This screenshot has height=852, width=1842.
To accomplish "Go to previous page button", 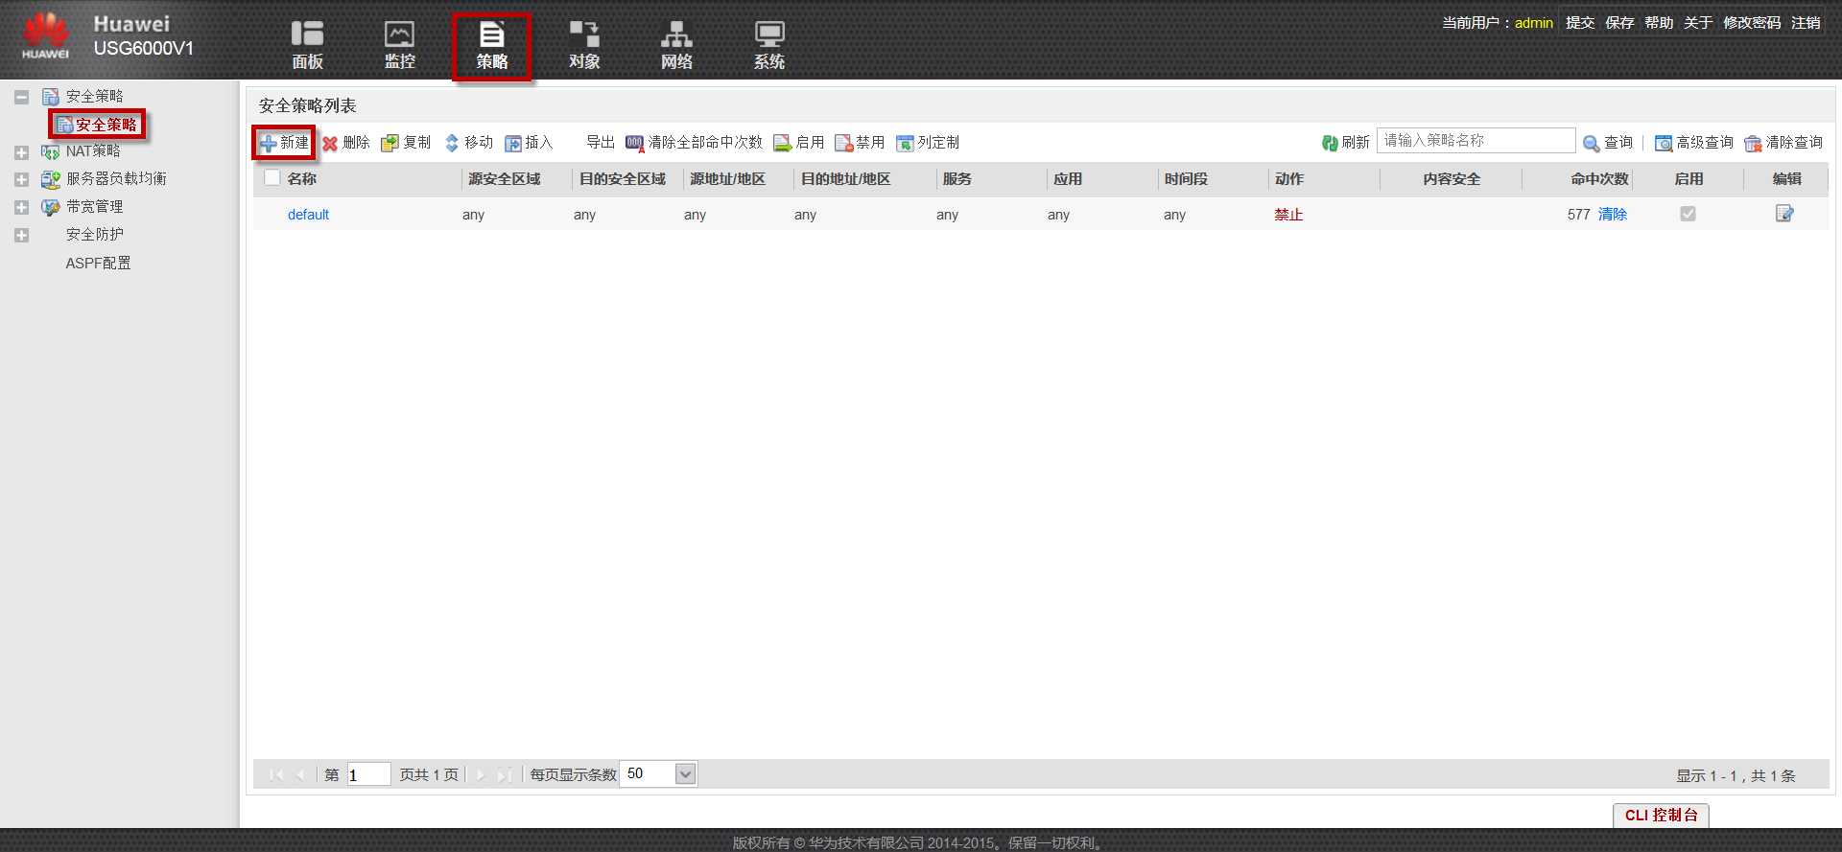I will click(300, 774).
